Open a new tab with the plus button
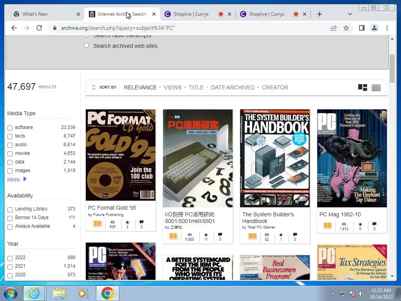This screenshot has height=301, width=401. 320,14
